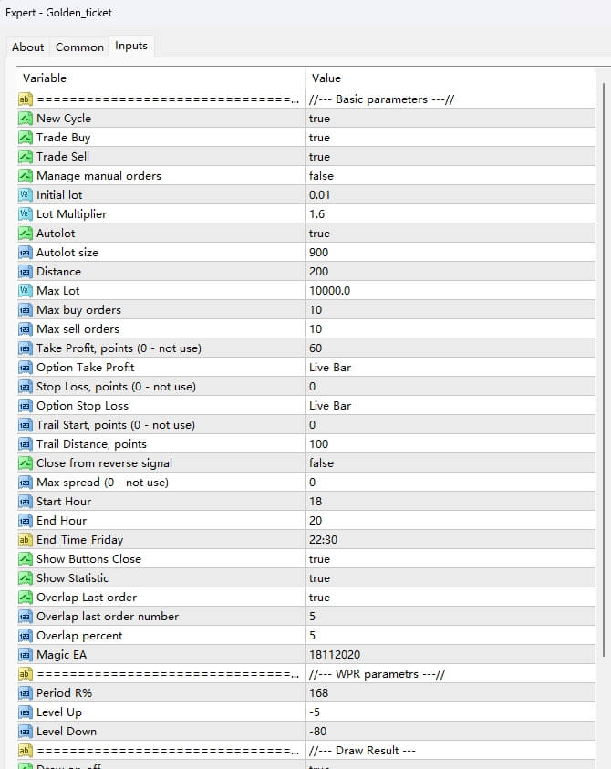Click the icon beside Close from reverse signal
The height and width of the screenshot is (769, 611).
[x=25, y=462]
